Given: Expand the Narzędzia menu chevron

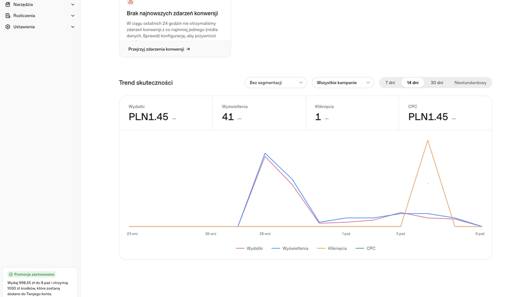Looking at the screenshot, I should pos(73,5).
